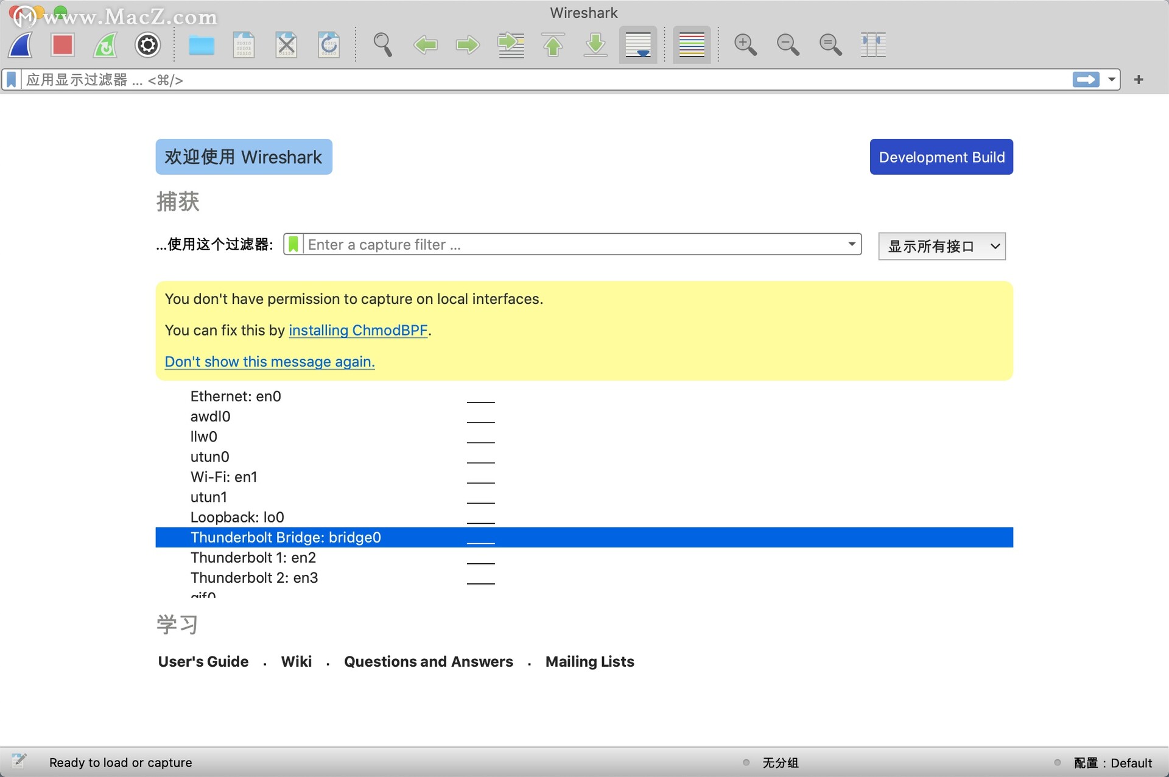This screenshot has height=777, width=1169.
Task: Reload the capture file with the toolbar icon
Action: click(329, 45)
